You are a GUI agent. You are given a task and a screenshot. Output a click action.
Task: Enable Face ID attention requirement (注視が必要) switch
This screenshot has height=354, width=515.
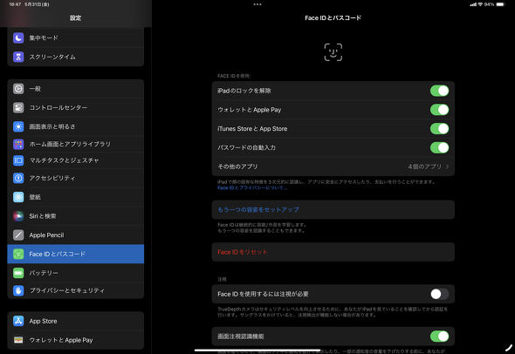(x=439, y=294)
